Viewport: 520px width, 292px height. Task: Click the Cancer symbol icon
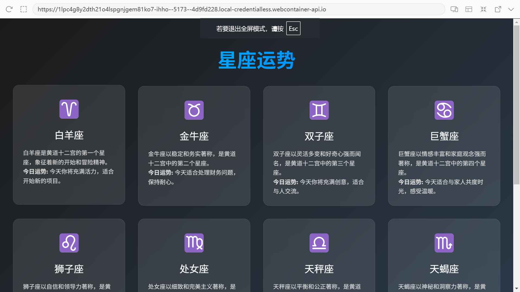pos(444,110)
